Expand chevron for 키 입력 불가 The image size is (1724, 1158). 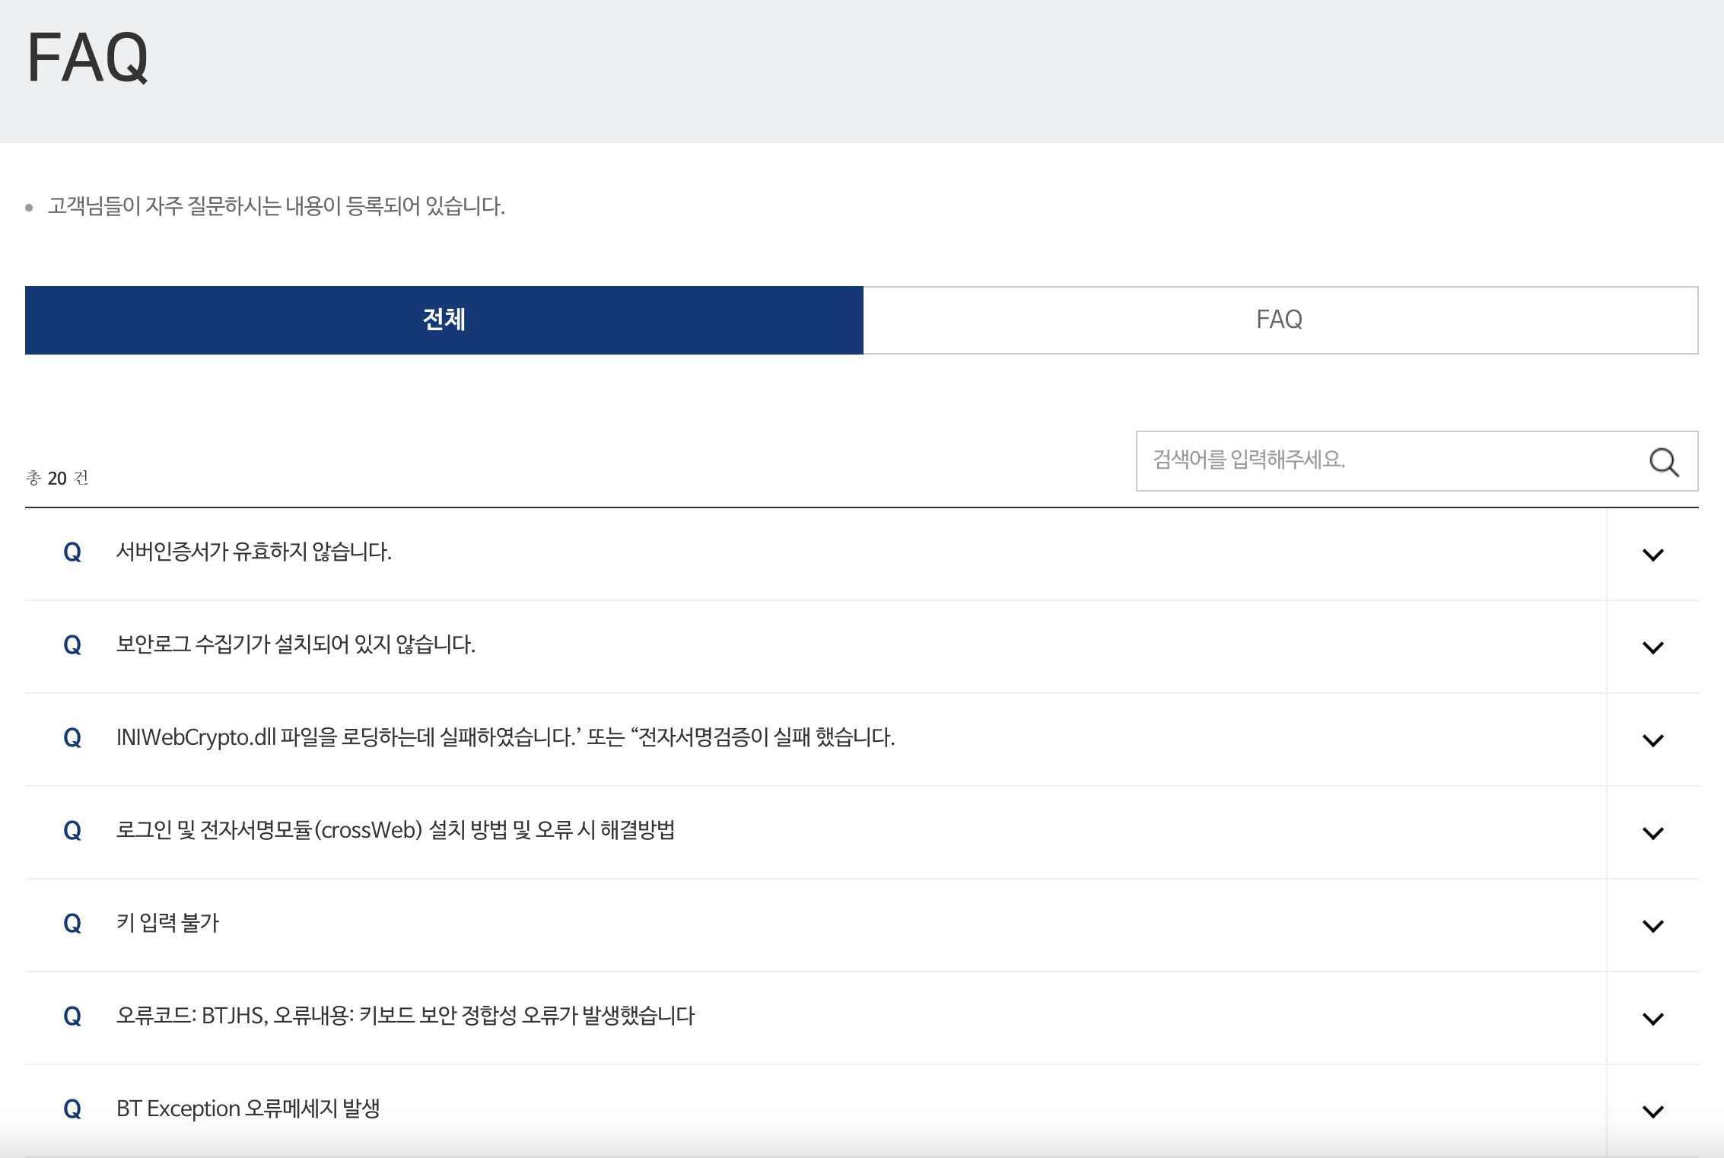pos(1652,926)
